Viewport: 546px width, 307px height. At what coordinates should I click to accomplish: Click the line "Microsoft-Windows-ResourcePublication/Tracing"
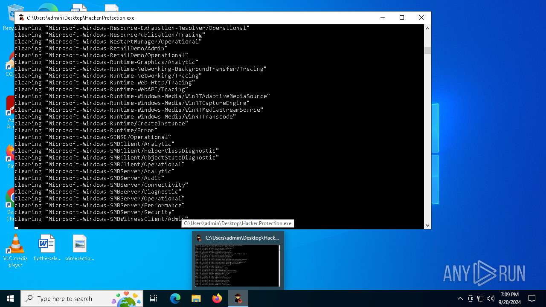point(110,35)
